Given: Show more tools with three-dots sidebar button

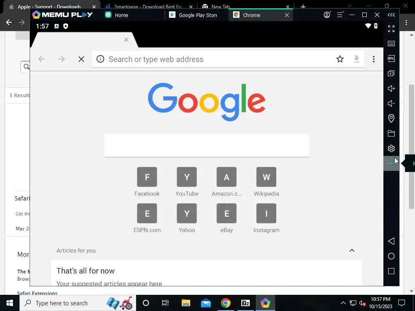Looking at the screenshot, I should click(x=391, y=164).
